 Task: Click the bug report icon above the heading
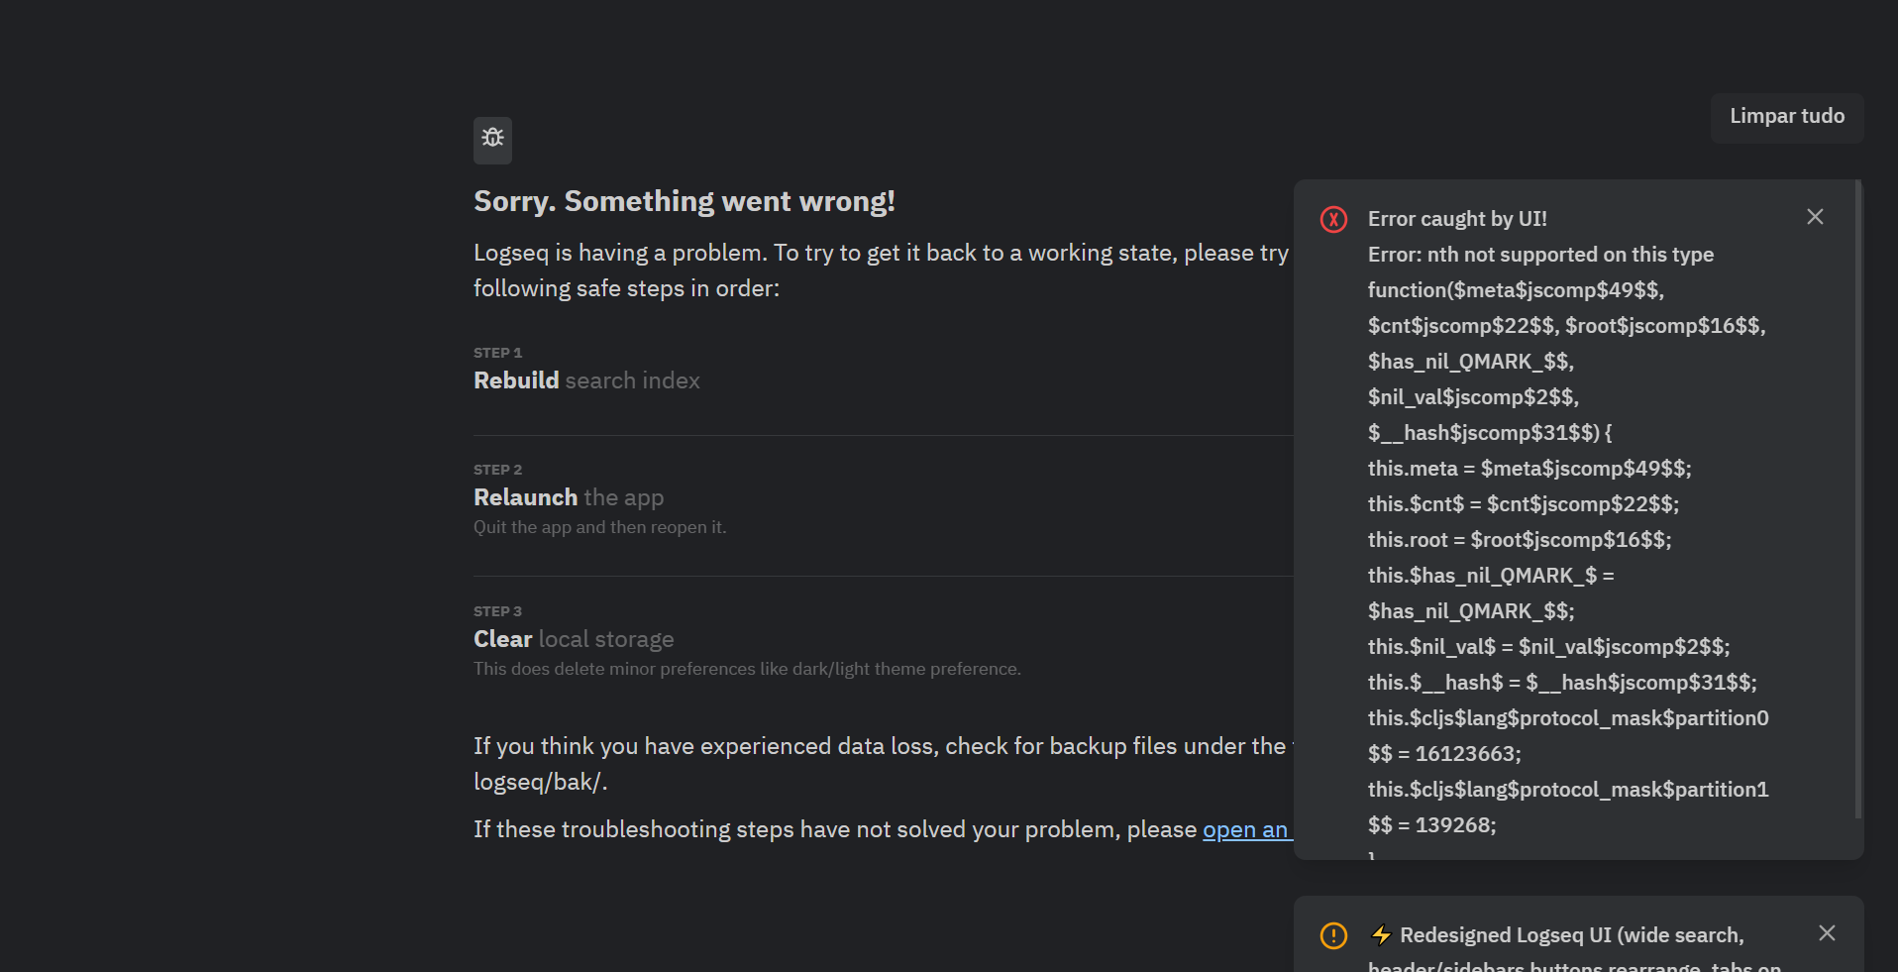click(492, 141)
